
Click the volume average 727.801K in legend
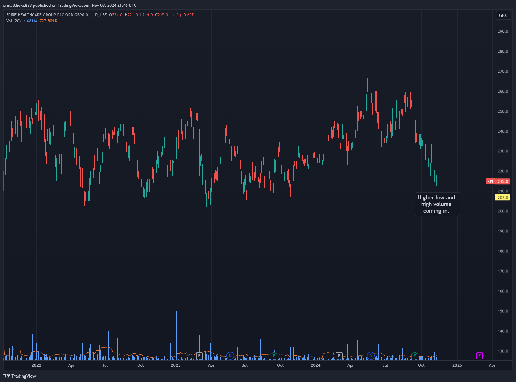[48, 21]
